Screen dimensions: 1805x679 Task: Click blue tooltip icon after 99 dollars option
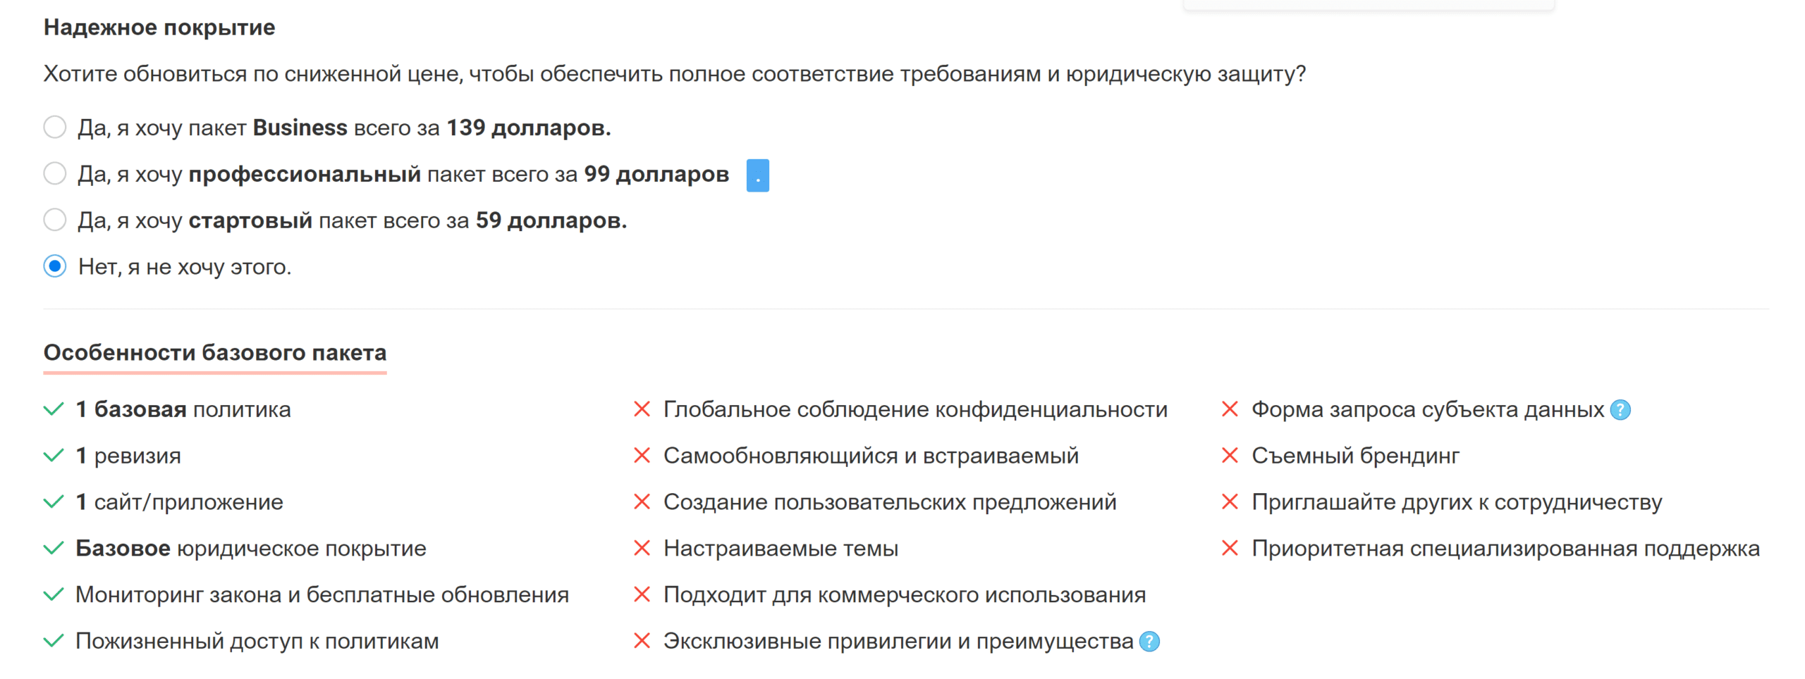pos(757,176)
